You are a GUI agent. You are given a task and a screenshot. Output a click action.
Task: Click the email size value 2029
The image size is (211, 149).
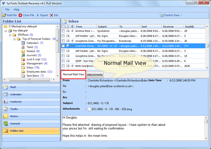tap(187, 66)
